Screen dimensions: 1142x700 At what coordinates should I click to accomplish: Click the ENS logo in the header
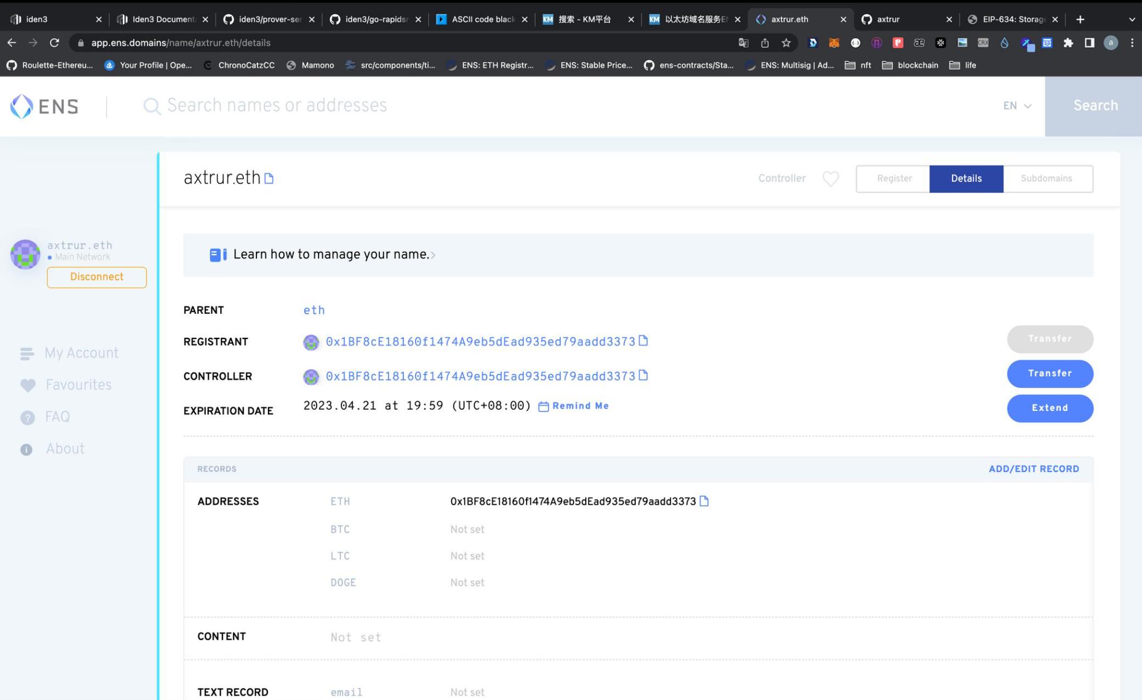click(44, 106)
